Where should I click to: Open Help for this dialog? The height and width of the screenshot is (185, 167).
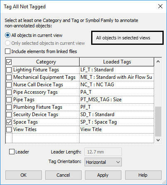[143, 175]
